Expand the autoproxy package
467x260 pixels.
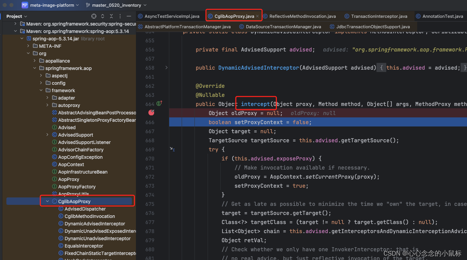(x=48, y=105)
